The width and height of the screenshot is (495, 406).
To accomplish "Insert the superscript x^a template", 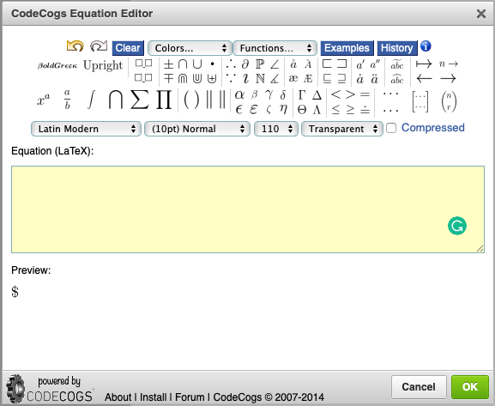I will click(x=44, y=100).
